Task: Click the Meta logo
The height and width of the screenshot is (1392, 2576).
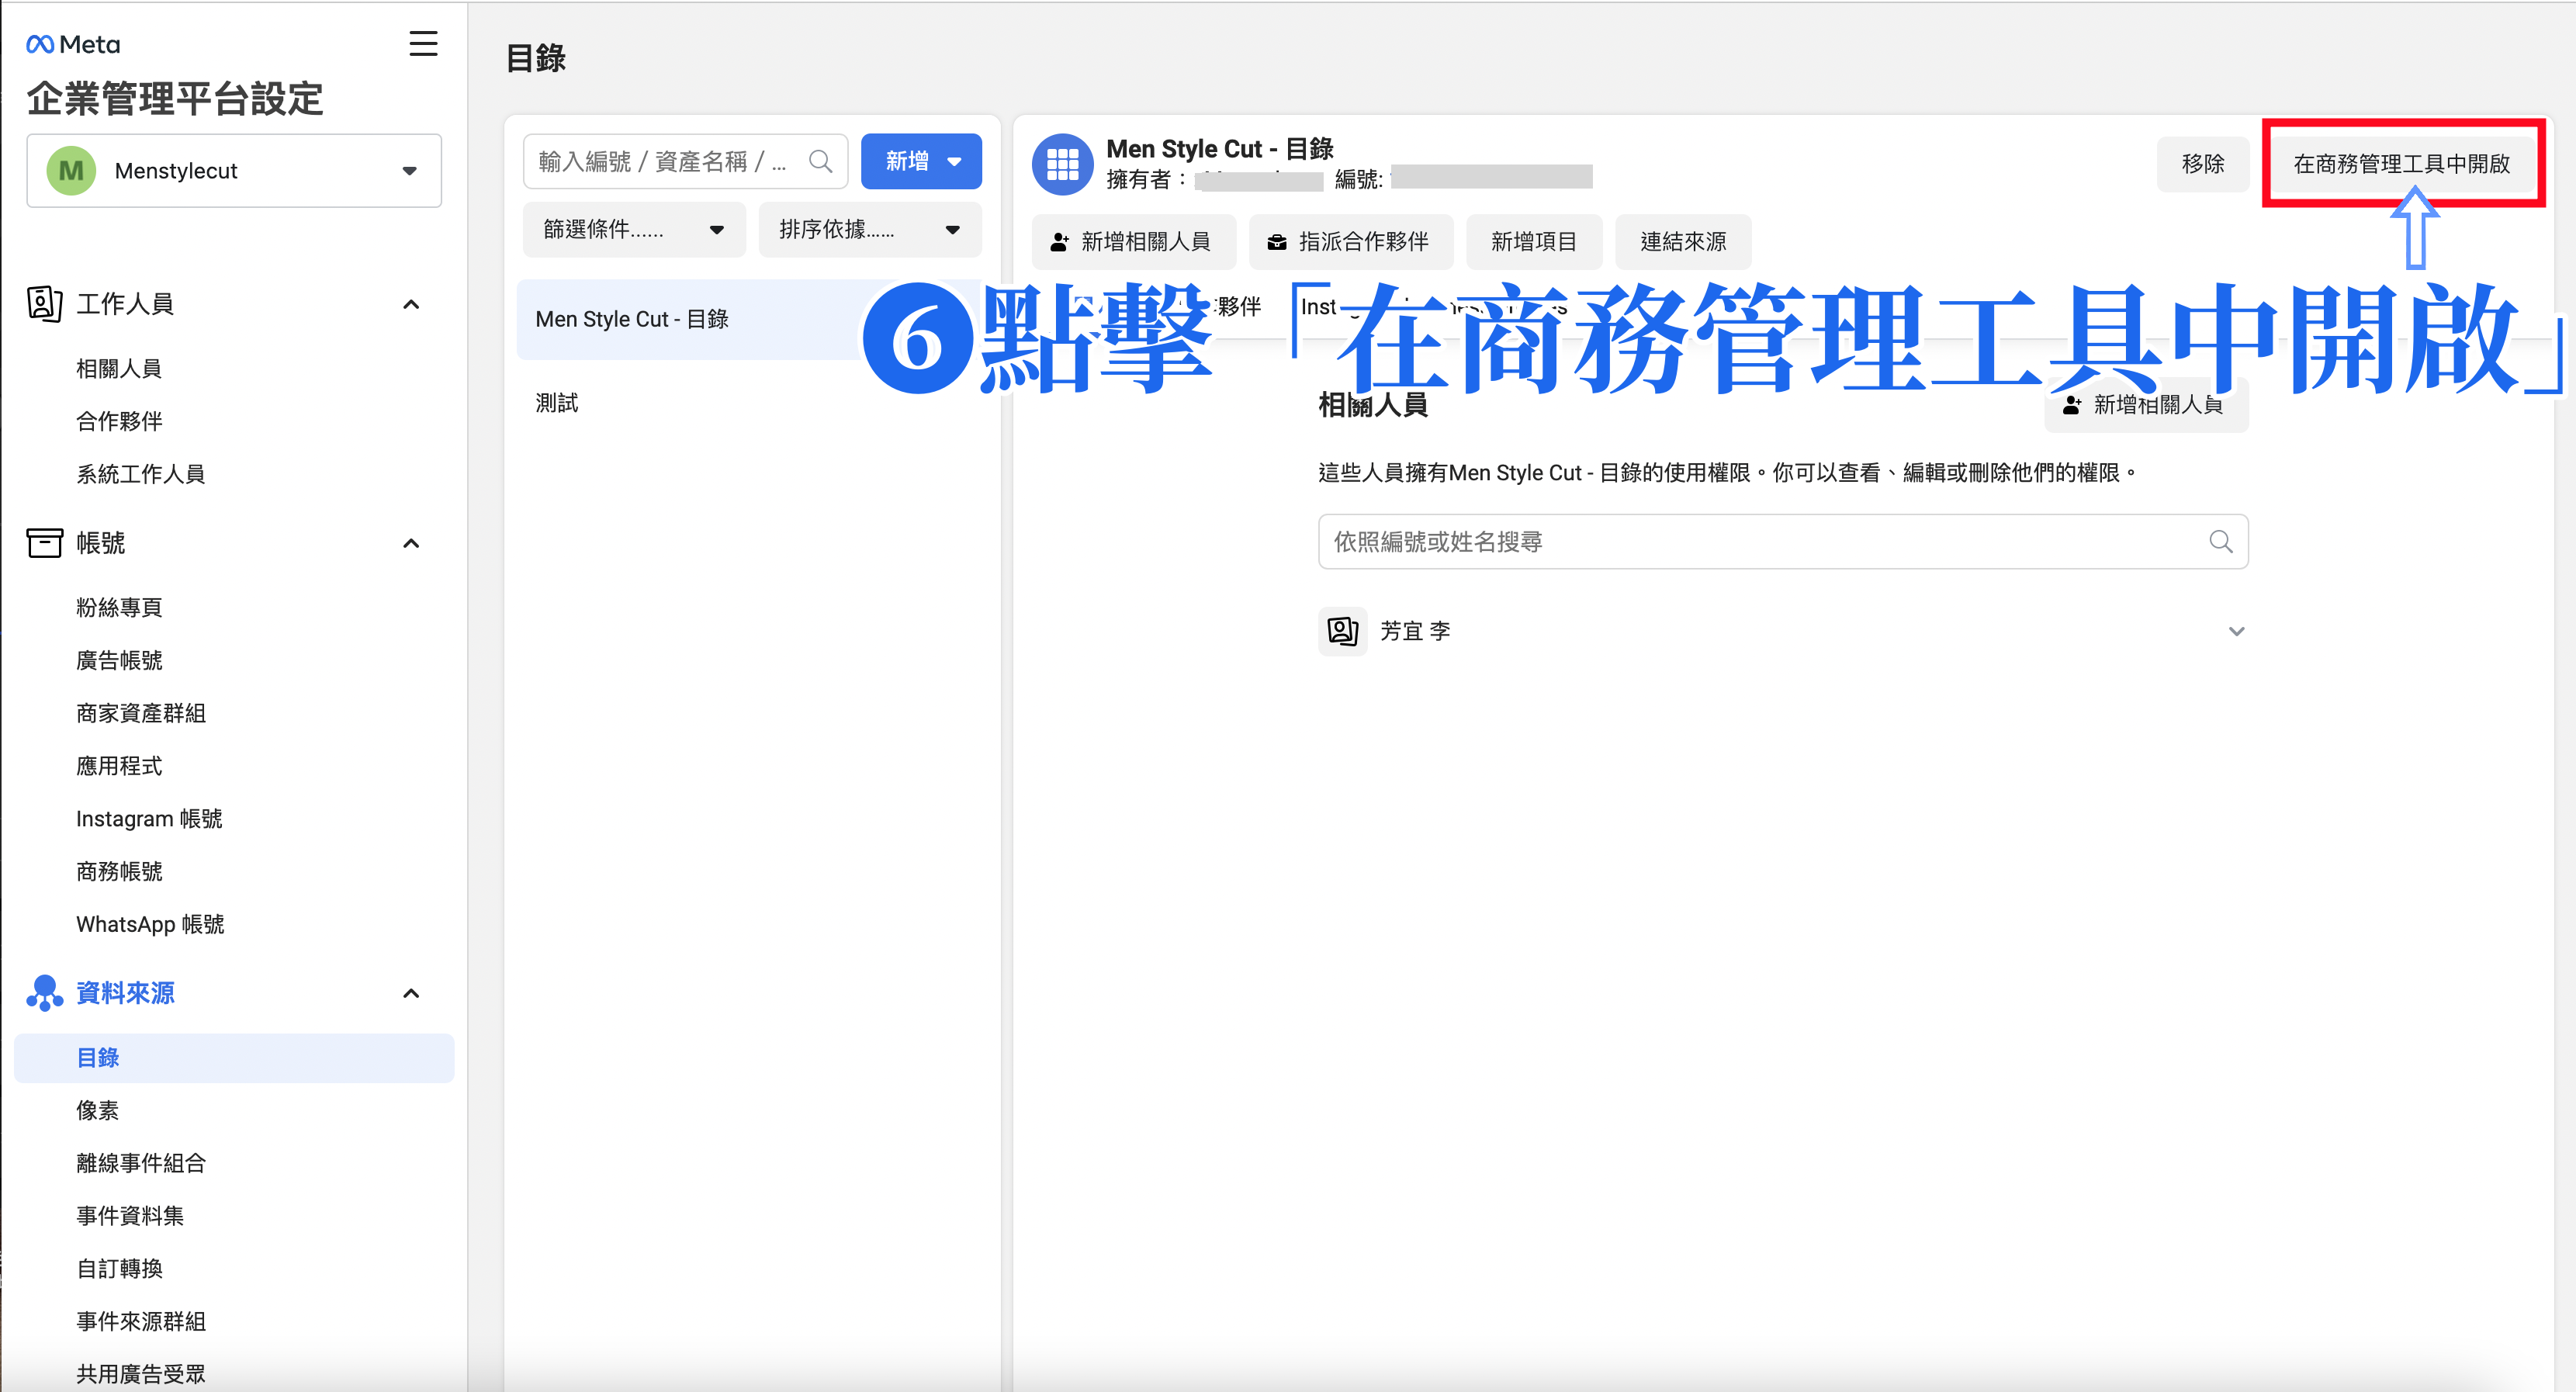Action: tap(73, 44)
